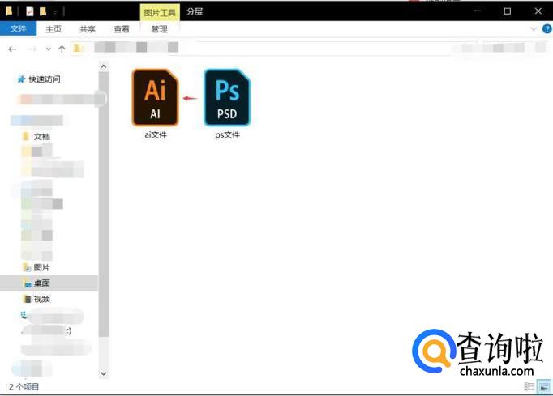
Task: Select the ai文件 Illustrator file icon
Action: 155,98
